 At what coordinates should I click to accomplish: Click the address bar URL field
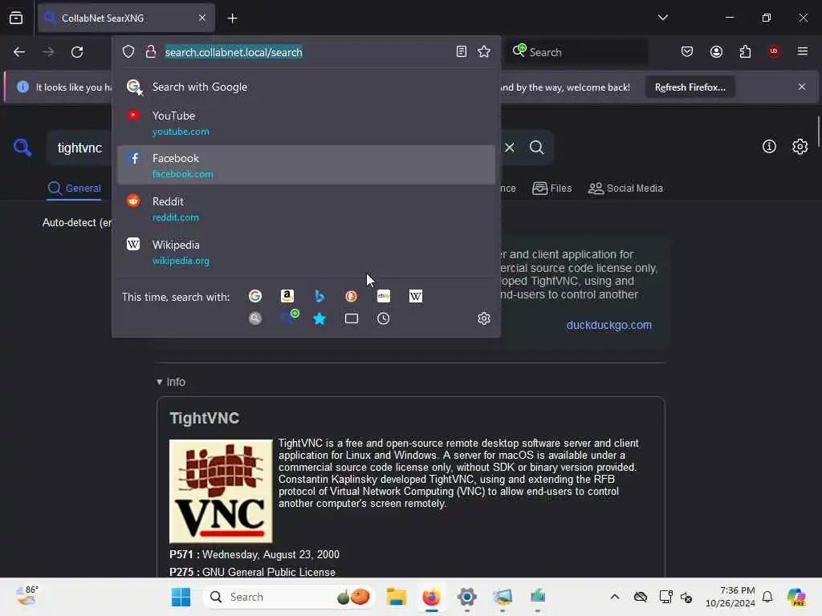tap(307, 52)
